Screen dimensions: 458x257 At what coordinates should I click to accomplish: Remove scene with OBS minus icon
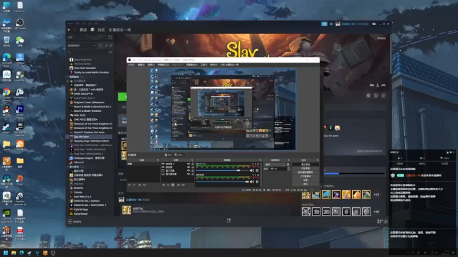coord(134,184)
